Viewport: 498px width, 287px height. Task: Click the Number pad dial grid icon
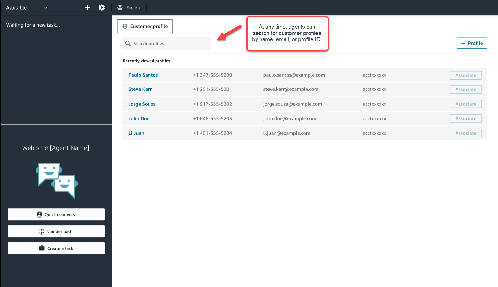click(x=41, y=231)
